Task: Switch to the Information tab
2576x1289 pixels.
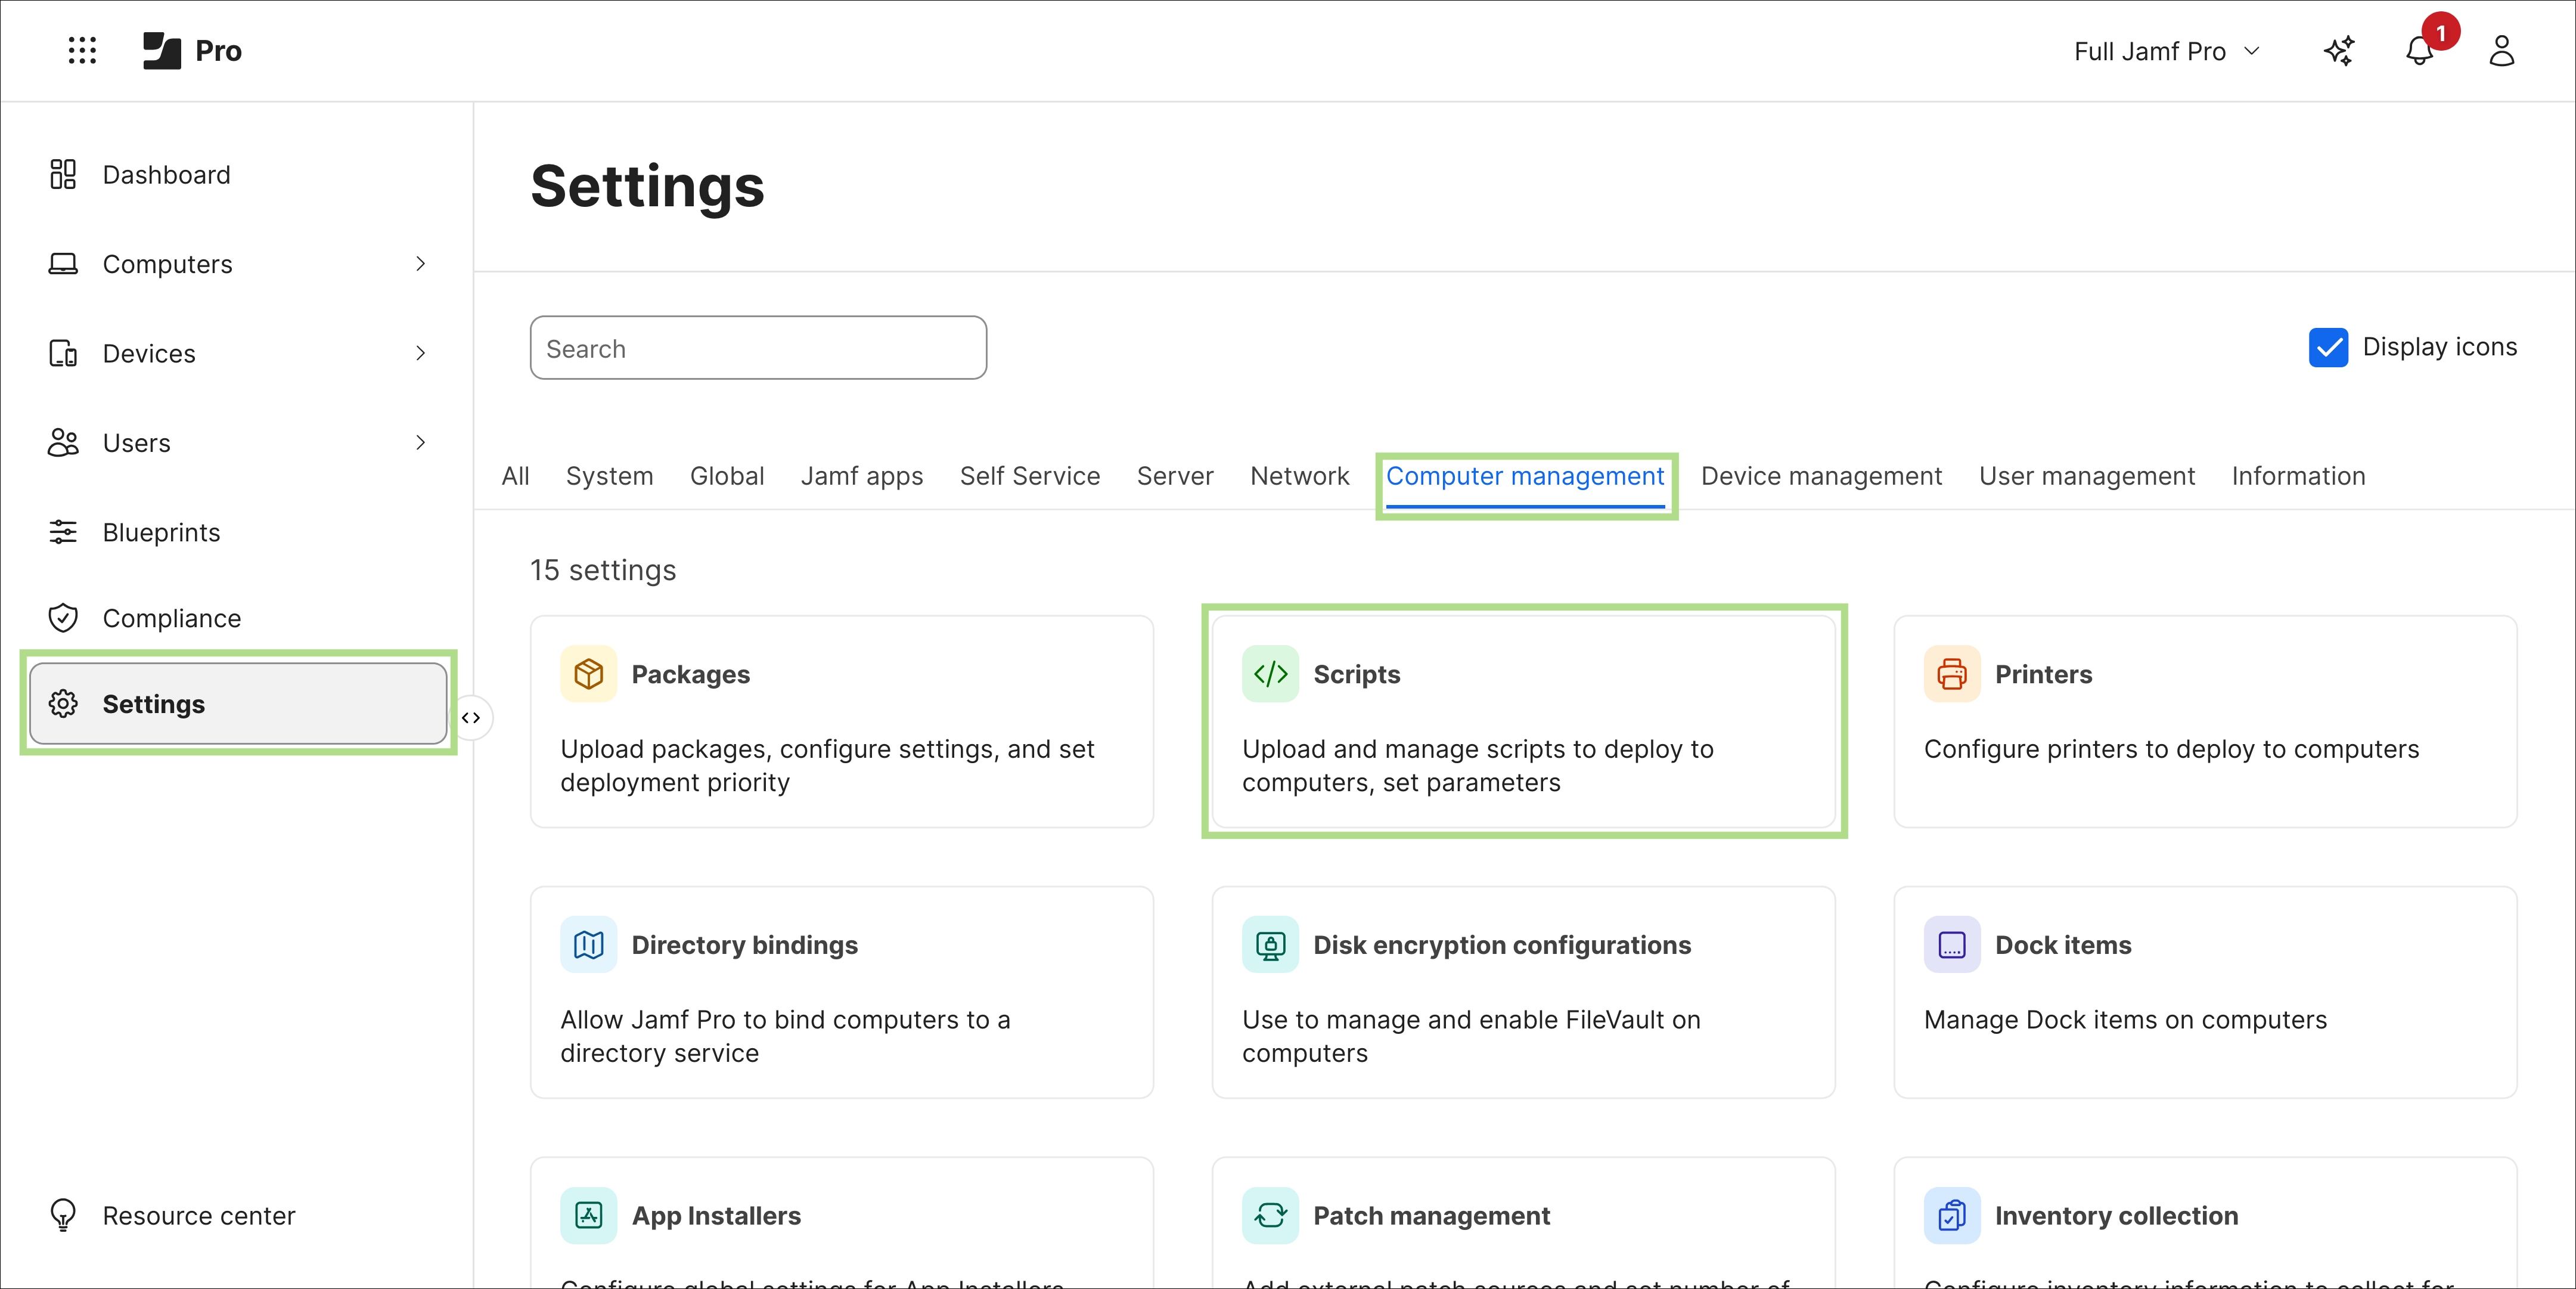Action: pos(2298,476)
